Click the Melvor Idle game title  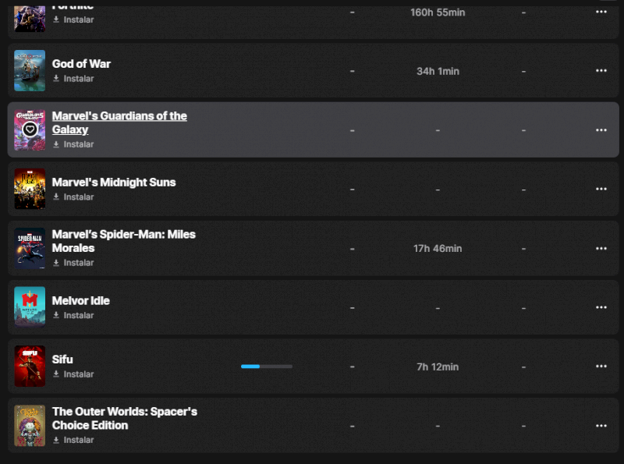80,300
